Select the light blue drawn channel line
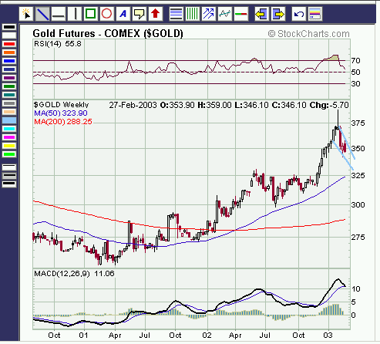Viewport: 380px width, 344px height. pyautogui.click(x=348, y=143)
